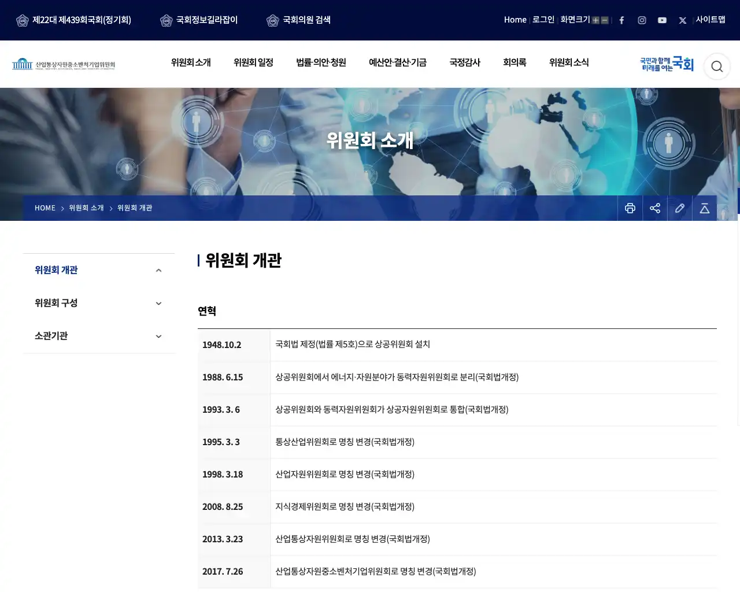Click the pencil edit icon
Screen dimensions: 740x592
tap(680, 208)
